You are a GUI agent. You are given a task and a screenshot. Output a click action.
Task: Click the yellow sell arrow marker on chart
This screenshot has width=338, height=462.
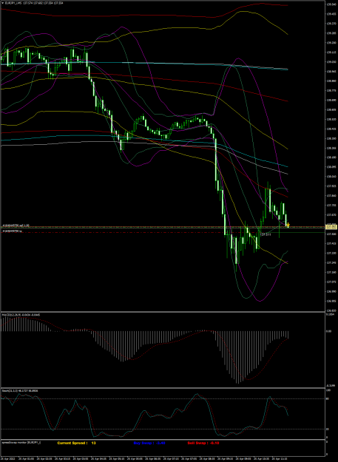tap(288, 225)
